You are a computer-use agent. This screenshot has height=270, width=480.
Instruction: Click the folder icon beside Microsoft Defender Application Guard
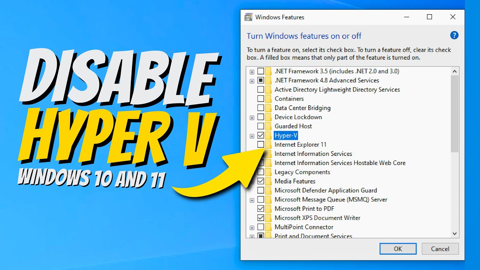point(268,190)
